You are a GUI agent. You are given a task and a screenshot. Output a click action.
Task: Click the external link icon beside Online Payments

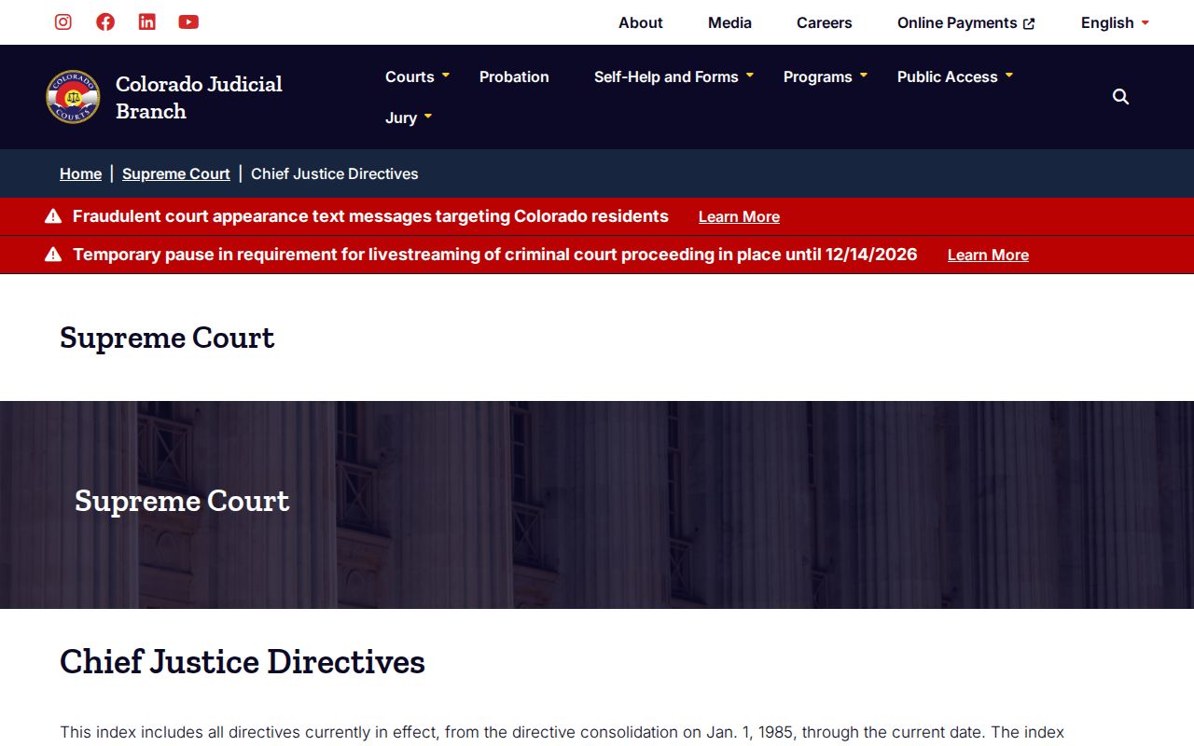click(x=1029, y=23)
